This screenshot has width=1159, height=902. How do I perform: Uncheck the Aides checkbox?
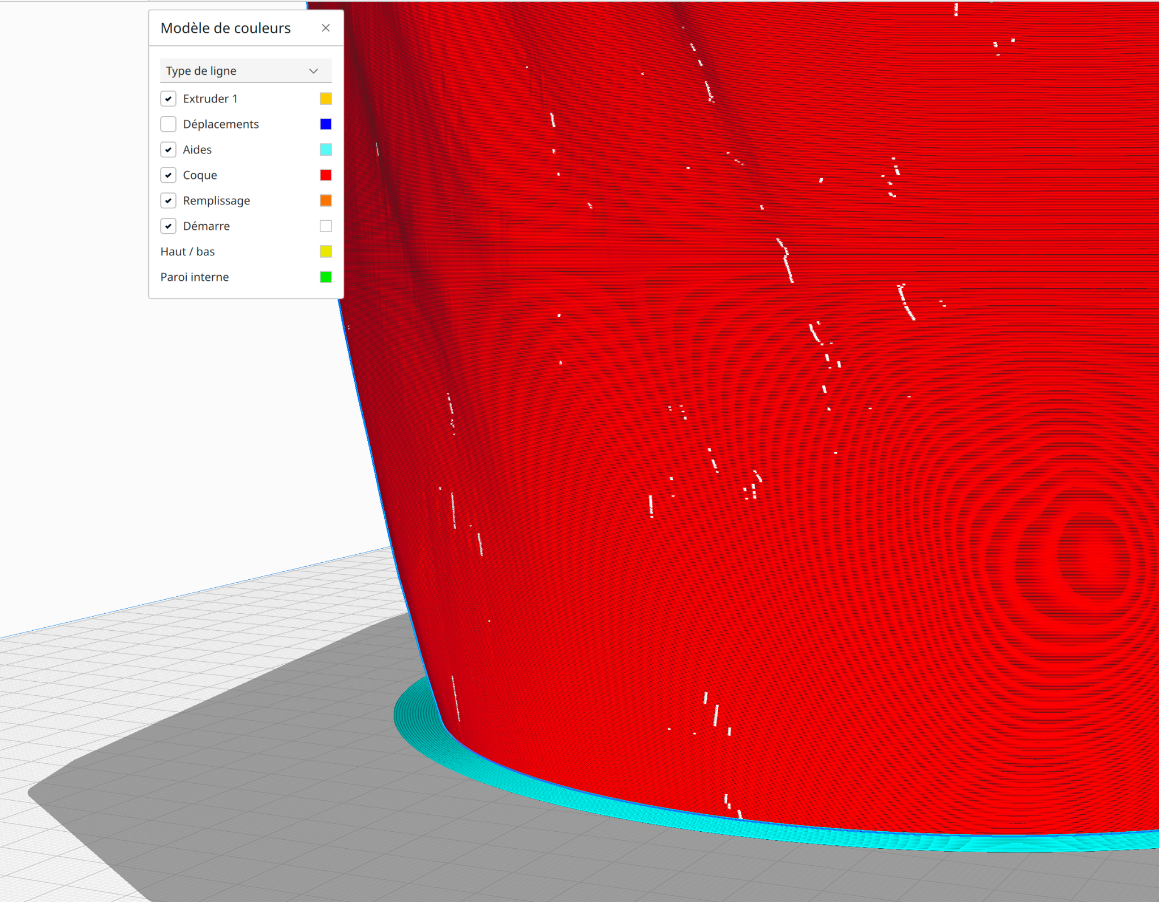tap(168, 149)
